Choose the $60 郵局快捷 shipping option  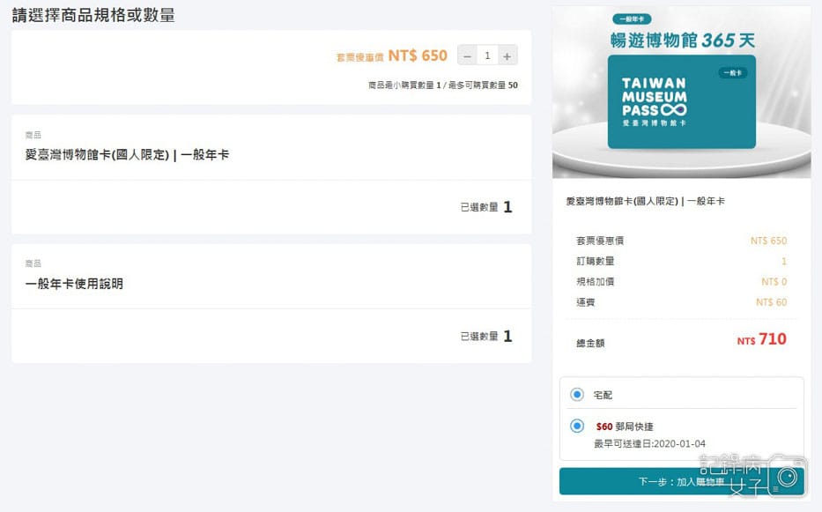[x=577, y=427]
